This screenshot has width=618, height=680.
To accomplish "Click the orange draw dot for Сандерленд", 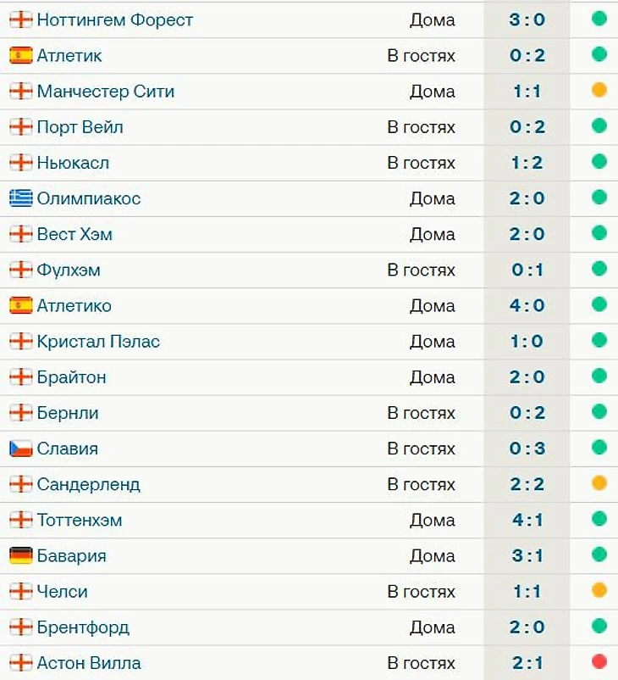I will (x=599, y=482).
